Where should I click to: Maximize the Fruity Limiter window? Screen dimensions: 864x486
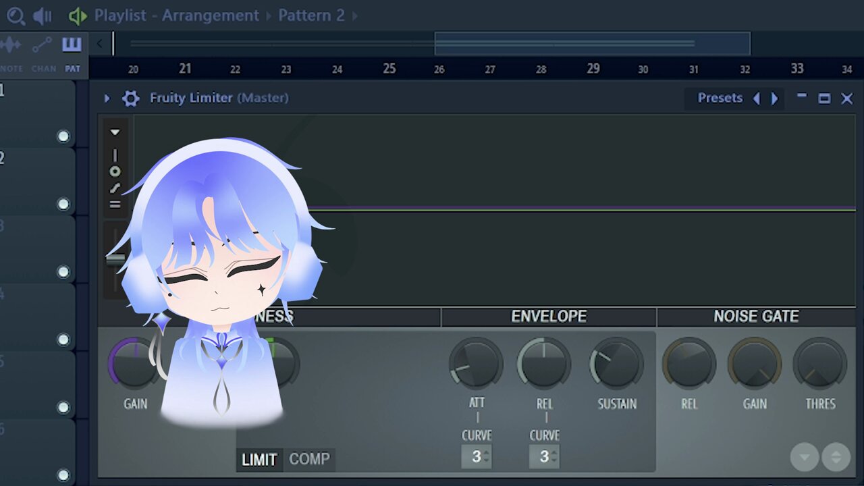pos(824,99)
